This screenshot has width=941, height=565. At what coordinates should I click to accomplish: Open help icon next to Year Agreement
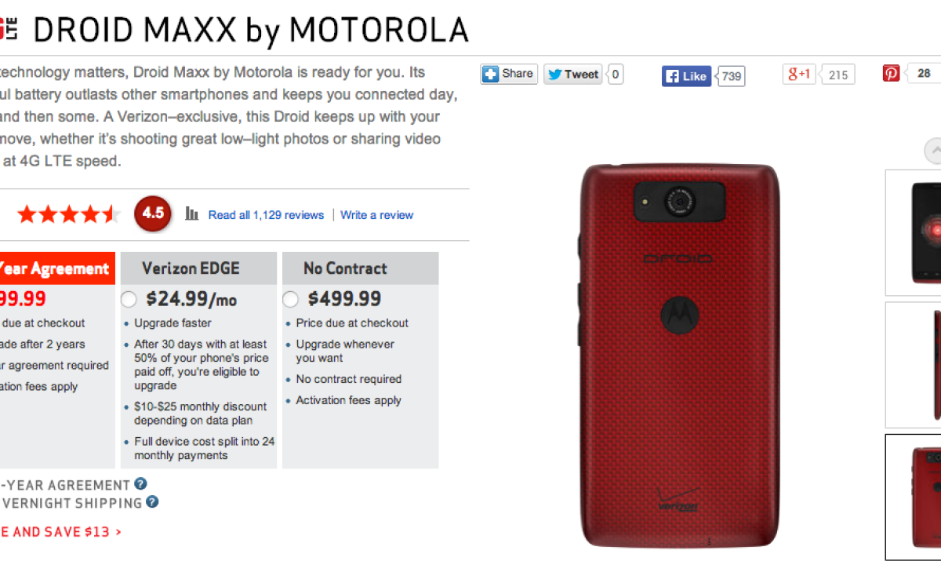coord(140,484)
